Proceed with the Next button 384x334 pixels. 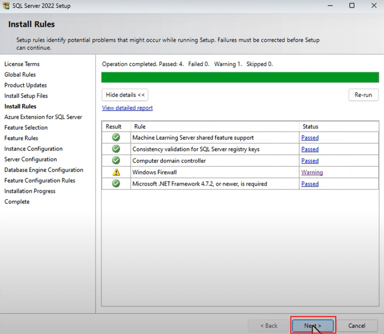313,326
